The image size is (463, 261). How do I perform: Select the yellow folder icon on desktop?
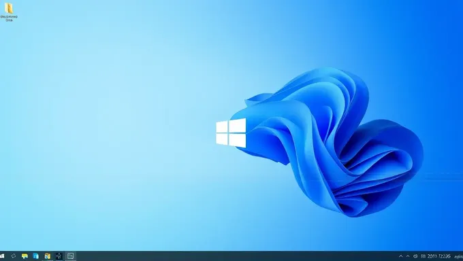pos(9,8)
